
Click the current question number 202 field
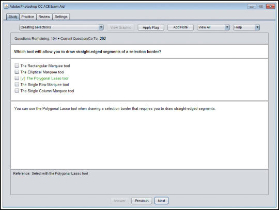pos(103,39)
